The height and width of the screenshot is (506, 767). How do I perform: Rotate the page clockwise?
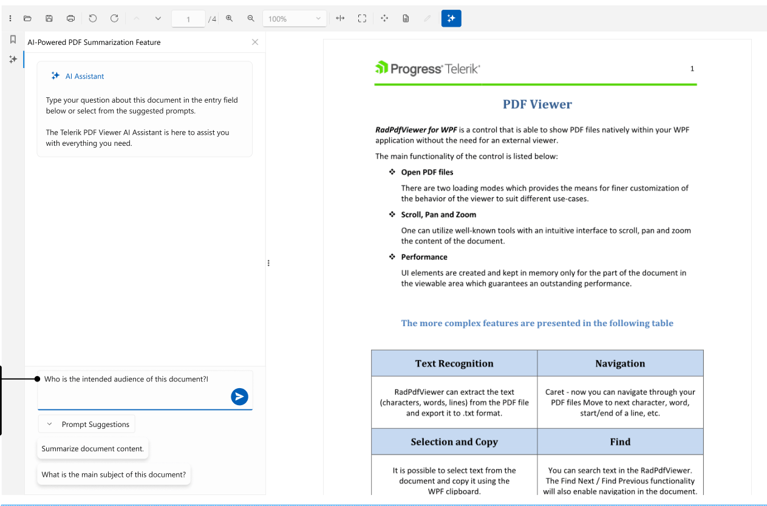pos(114,19)
